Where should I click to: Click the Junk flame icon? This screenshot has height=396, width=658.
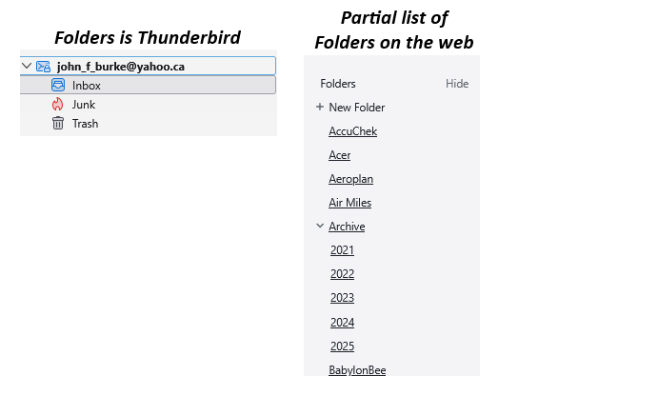(58, 105)
